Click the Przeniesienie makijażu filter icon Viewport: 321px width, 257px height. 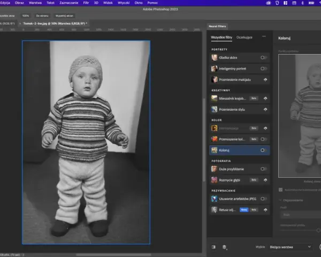click(214, 80)
